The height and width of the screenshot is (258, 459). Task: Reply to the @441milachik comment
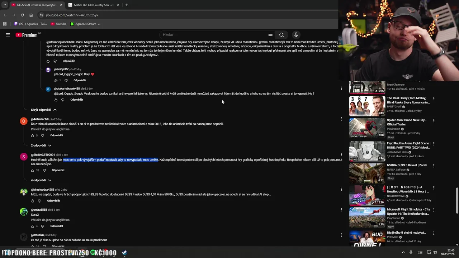point(57,135)
